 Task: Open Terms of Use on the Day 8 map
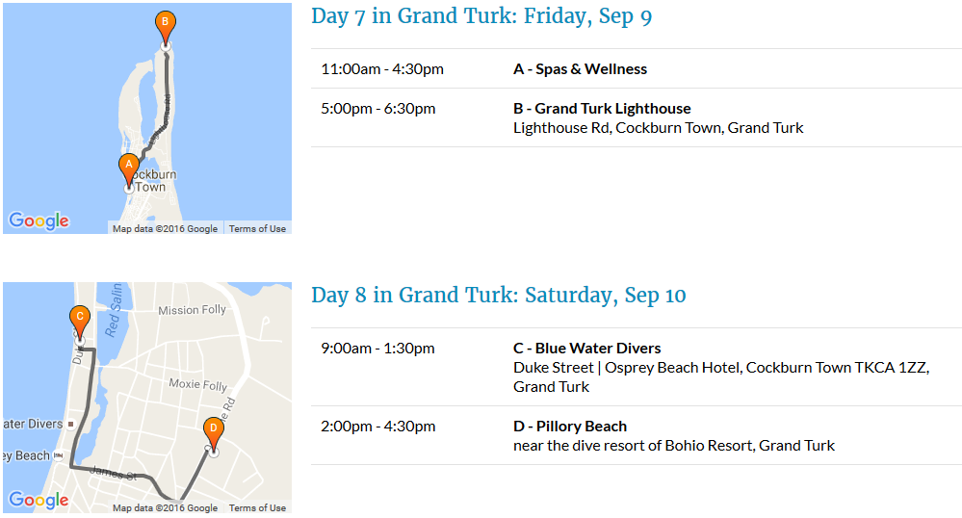click(x=258, y=507)
